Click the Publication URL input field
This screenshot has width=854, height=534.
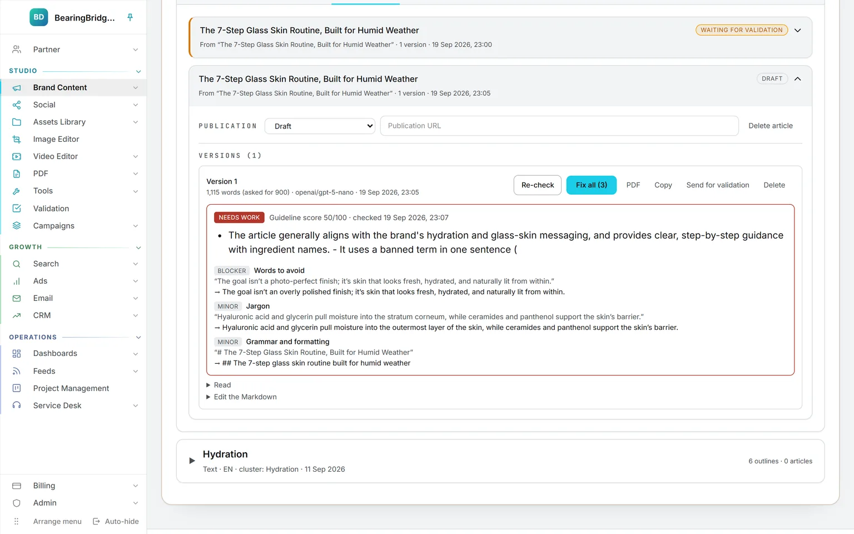click(x=559, y=126)
